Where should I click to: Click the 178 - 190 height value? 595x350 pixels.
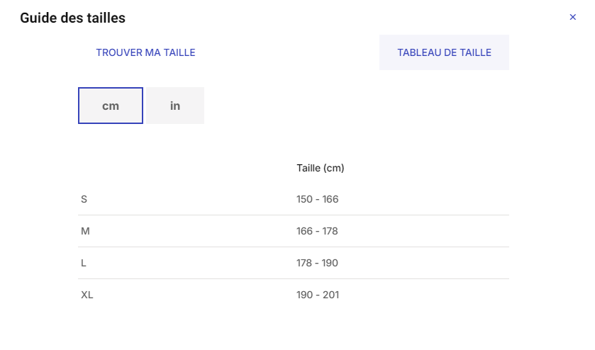317,263
